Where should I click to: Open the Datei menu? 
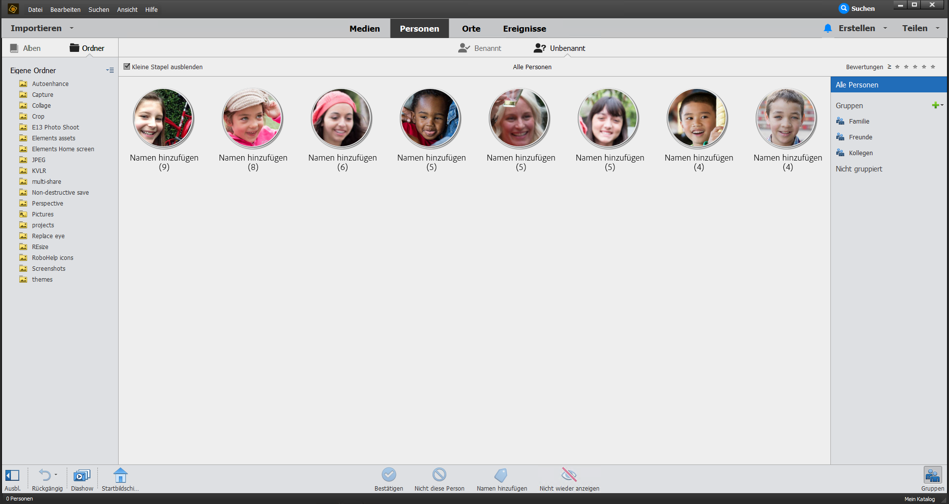pyautogui.click(x=35, y=9)
